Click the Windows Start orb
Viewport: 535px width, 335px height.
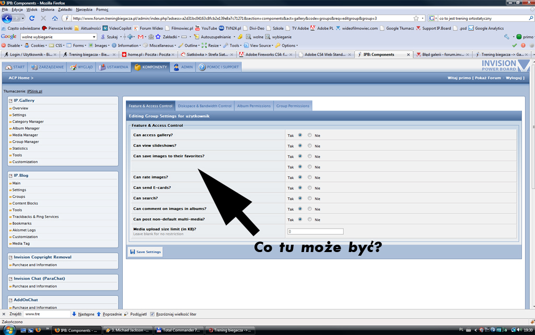click(x=6, y=330)
